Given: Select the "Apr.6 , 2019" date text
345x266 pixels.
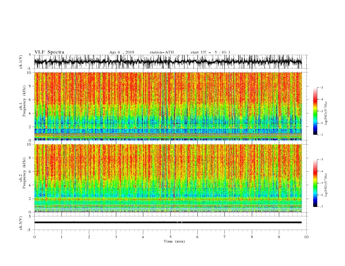Looking at the screenshot, I should point(122,52).
